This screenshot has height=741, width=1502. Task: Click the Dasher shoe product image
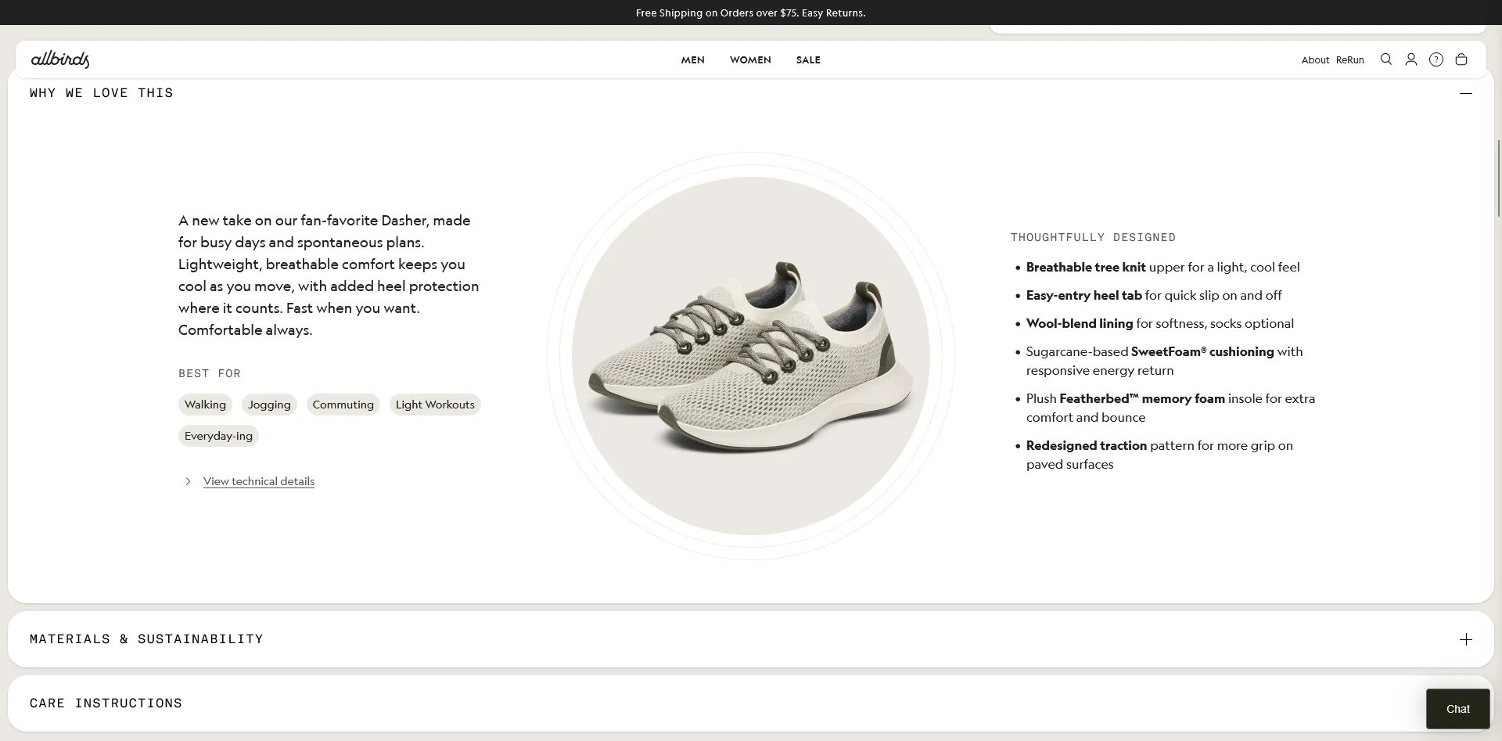[751, 356]
